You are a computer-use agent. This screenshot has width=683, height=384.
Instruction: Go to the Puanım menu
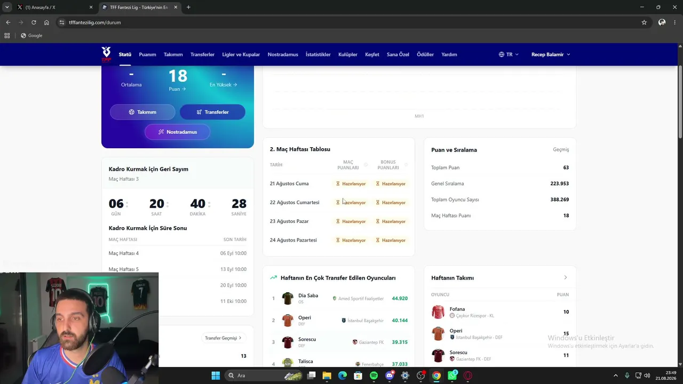click(x=147, y=54)
